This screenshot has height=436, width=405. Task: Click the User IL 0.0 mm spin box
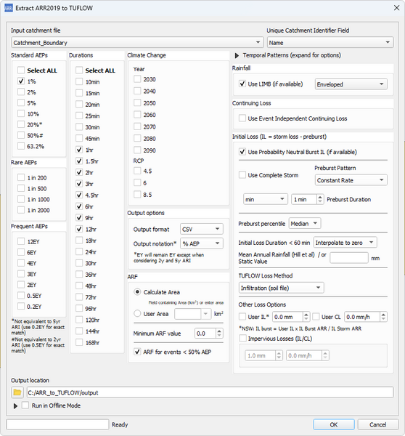pos(290,316)
